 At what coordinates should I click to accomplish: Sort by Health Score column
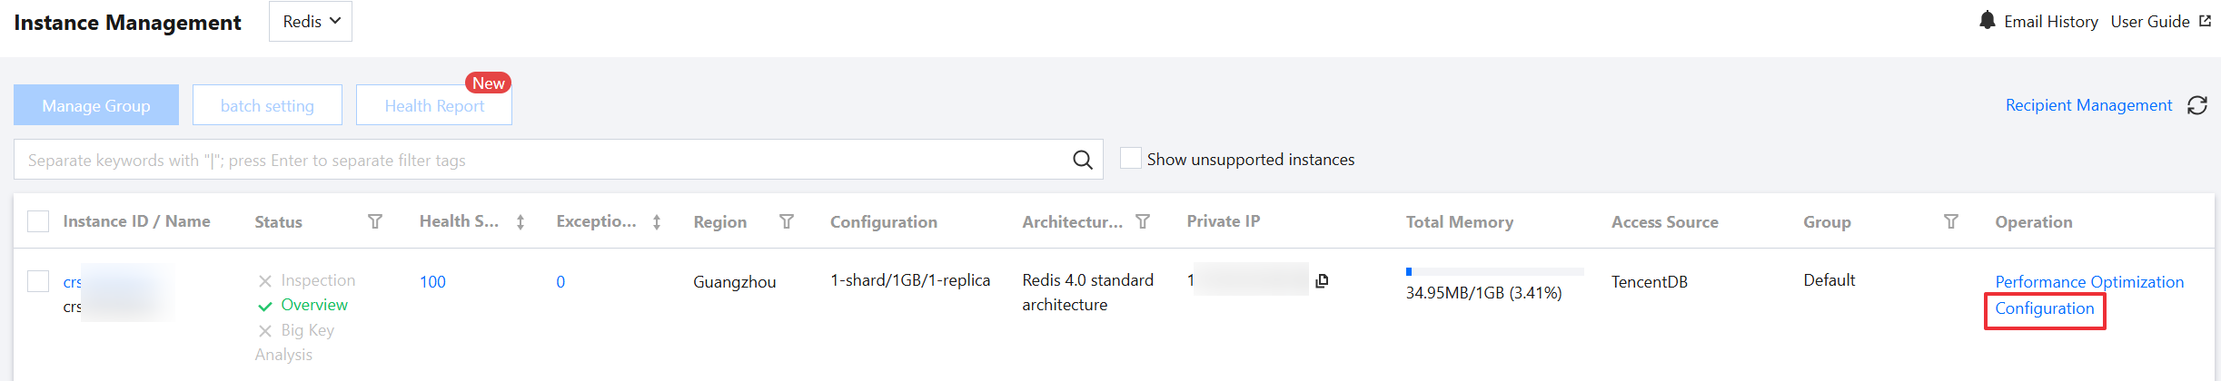(x=521, y=222)
